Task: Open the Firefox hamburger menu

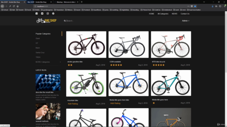Action: coord(225,6)
